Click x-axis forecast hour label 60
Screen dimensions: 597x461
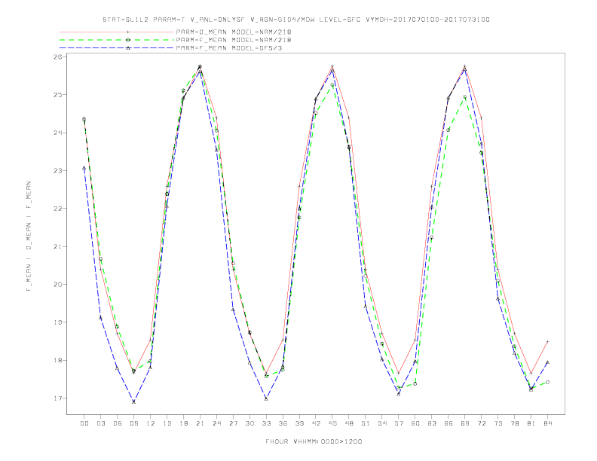415,423
